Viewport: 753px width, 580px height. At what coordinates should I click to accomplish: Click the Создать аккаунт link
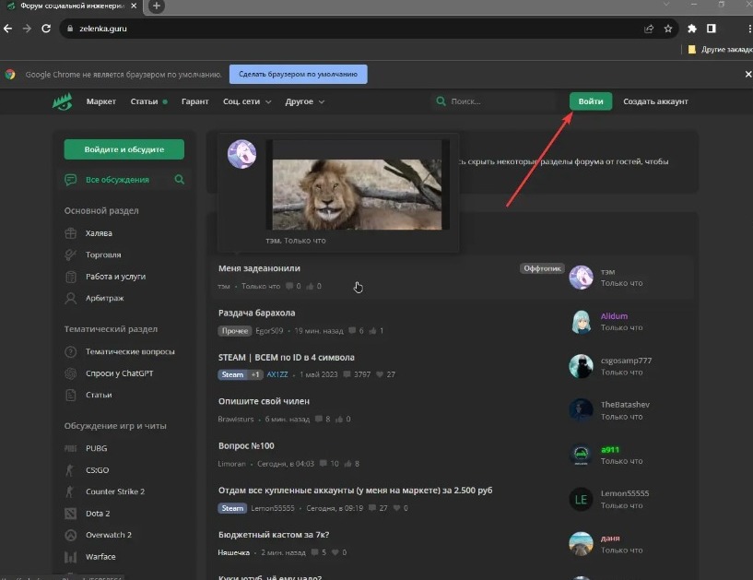coord(655,101)
